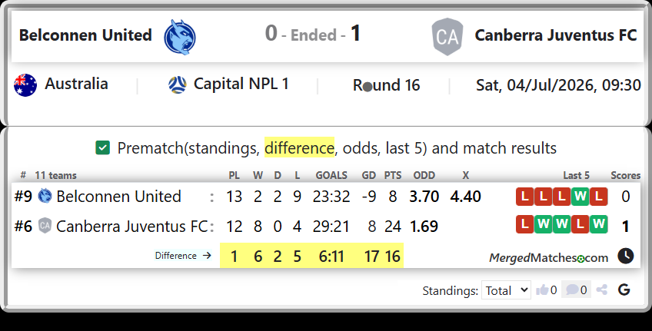
Task: Click Belconnen's green W result badge
Action: pyautogui.click(x=580, y=197)
